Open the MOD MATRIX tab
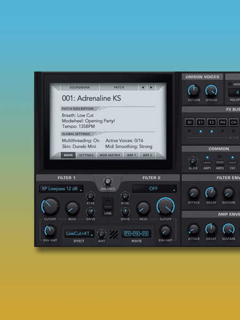 pyautogui.click(x=110, y=155)
